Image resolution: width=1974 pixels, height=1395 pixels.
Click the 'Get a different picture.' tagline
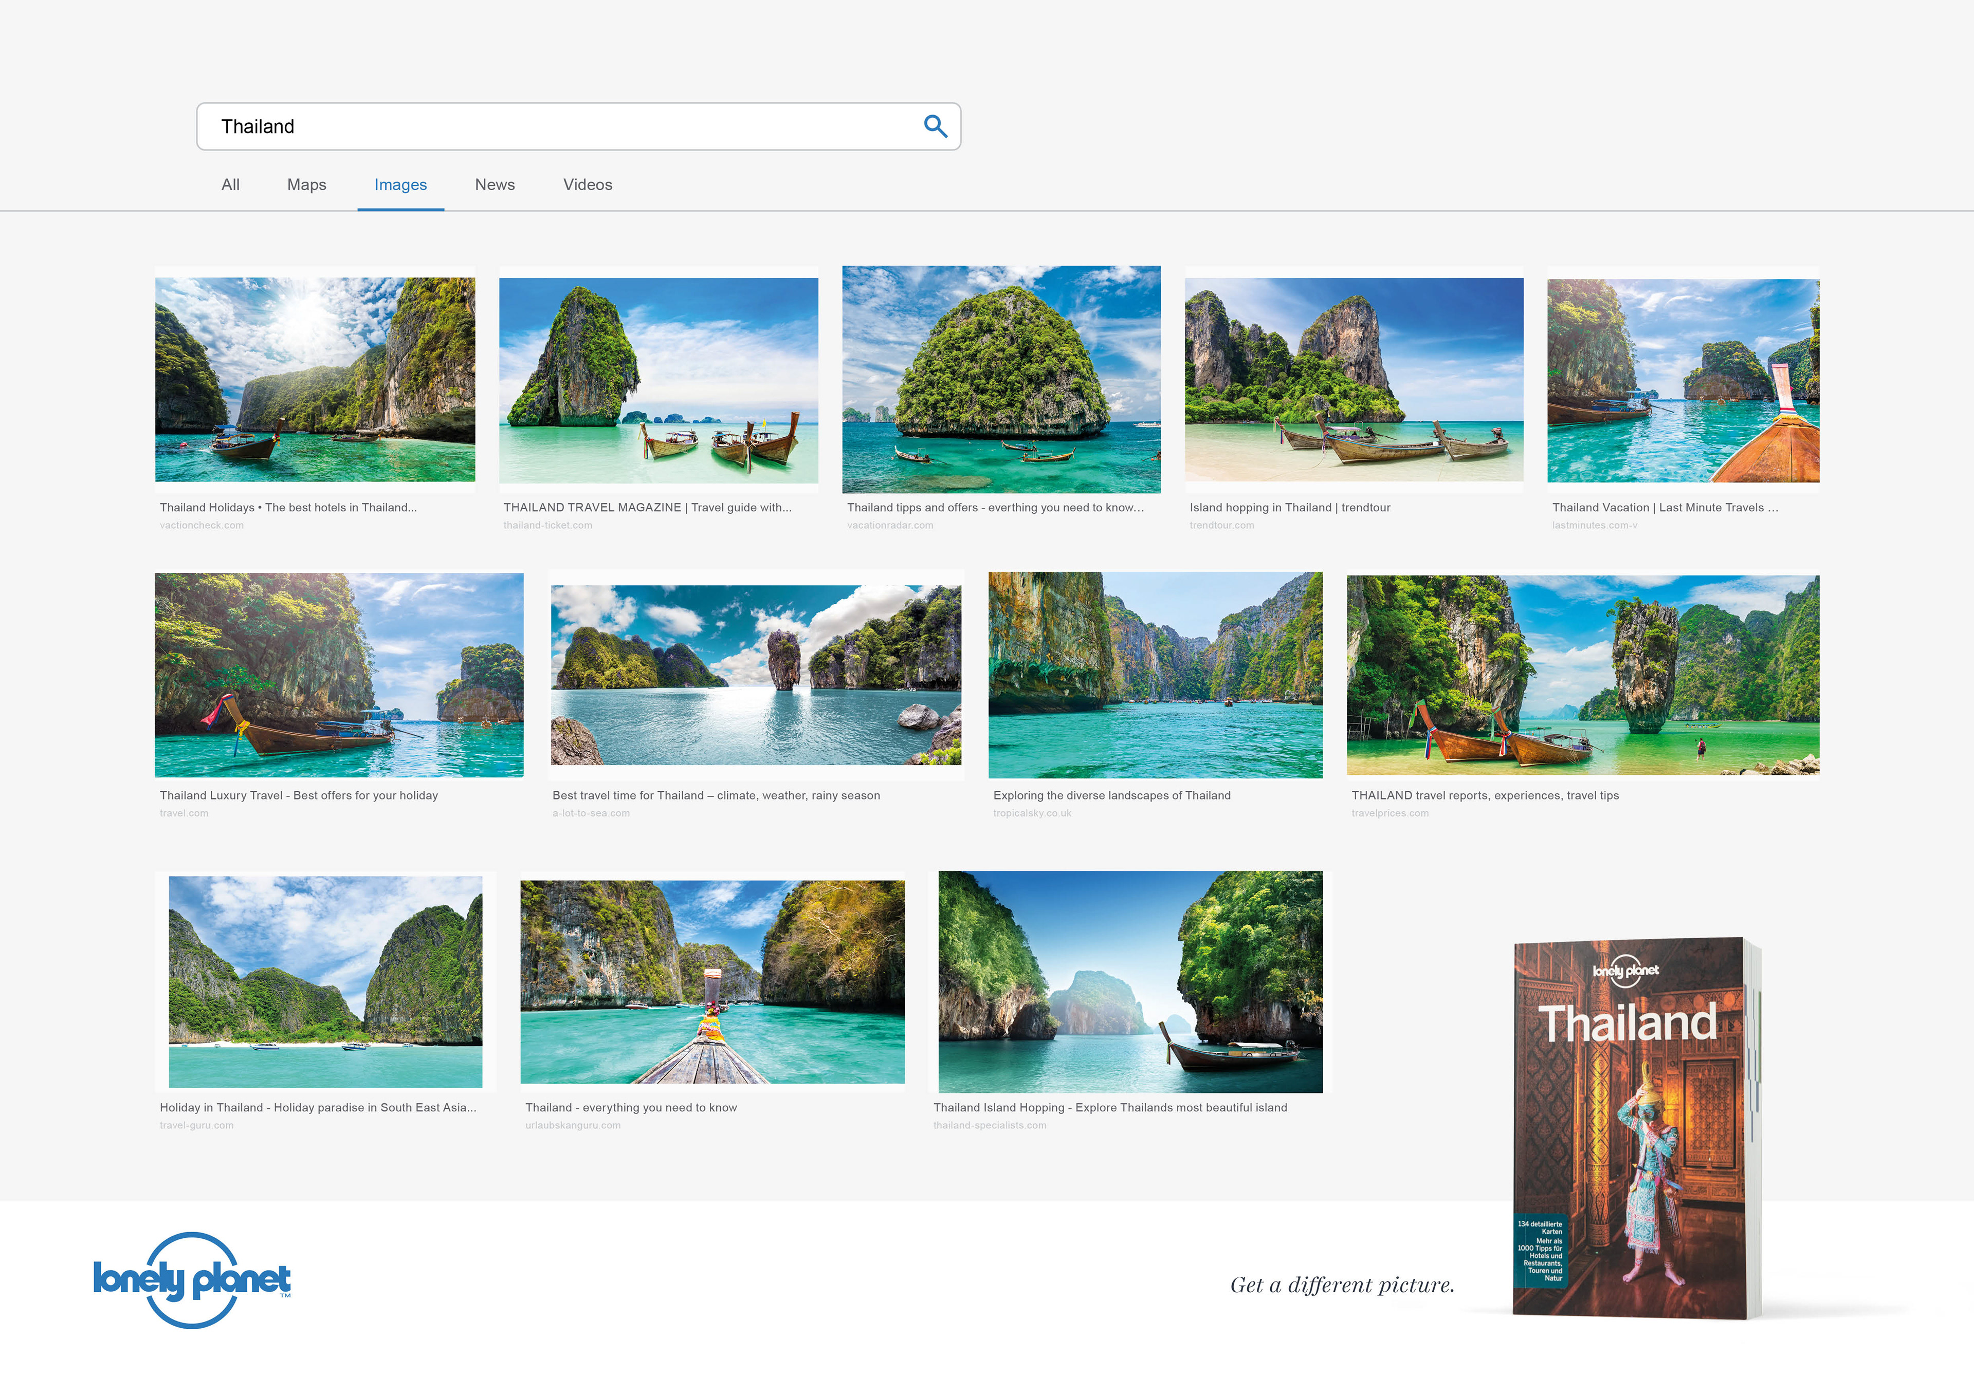point(1342,1285)
